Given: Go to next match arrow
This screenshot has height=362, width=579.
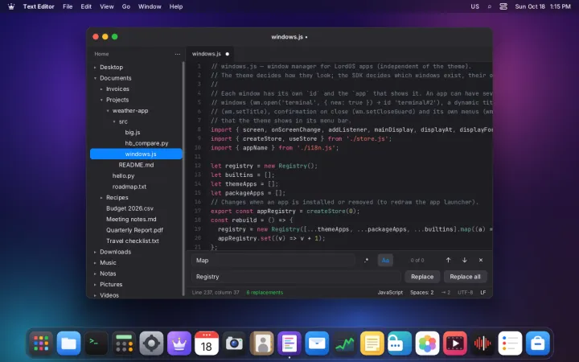Looking at the screenshot, I should 465,260.
